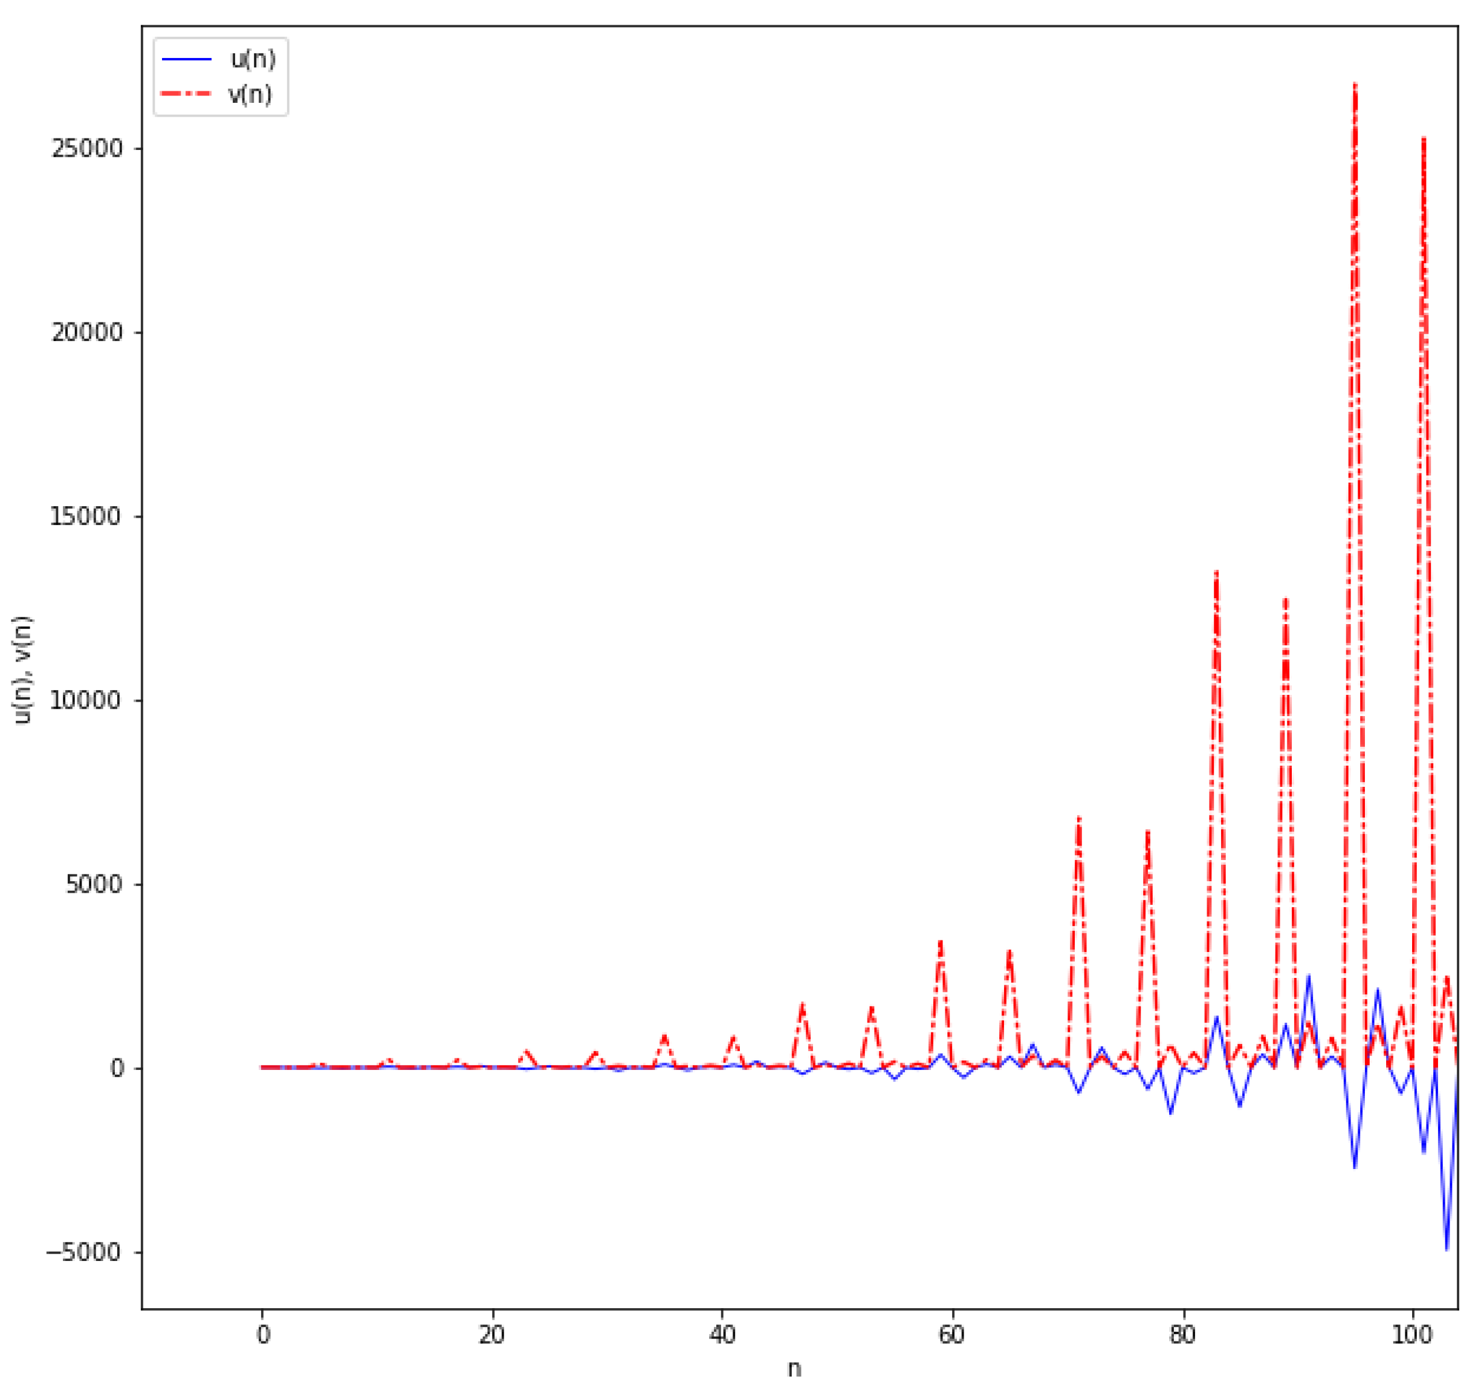Click the 20 x-axis tick label

(493, 1335)
